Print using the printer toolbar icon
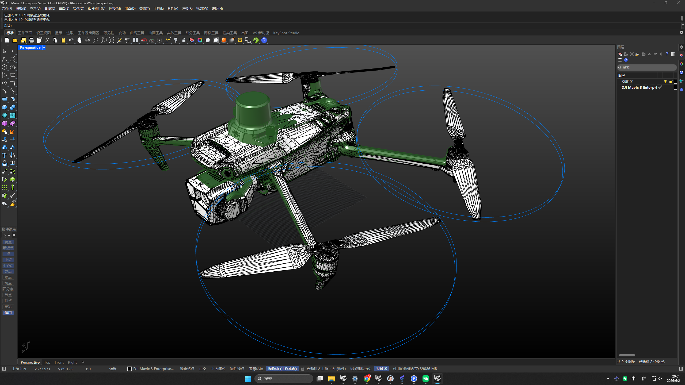685x385 pixels. coord(31,40)
